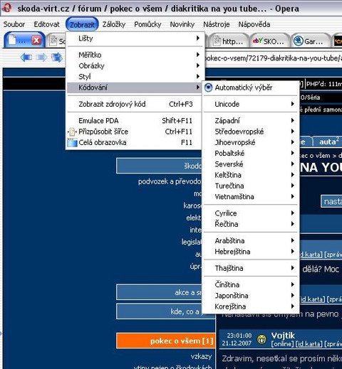Open the Nástroje menu
Image resolution: width=342 pixels, height=369 pixels.
pos(217,24)
